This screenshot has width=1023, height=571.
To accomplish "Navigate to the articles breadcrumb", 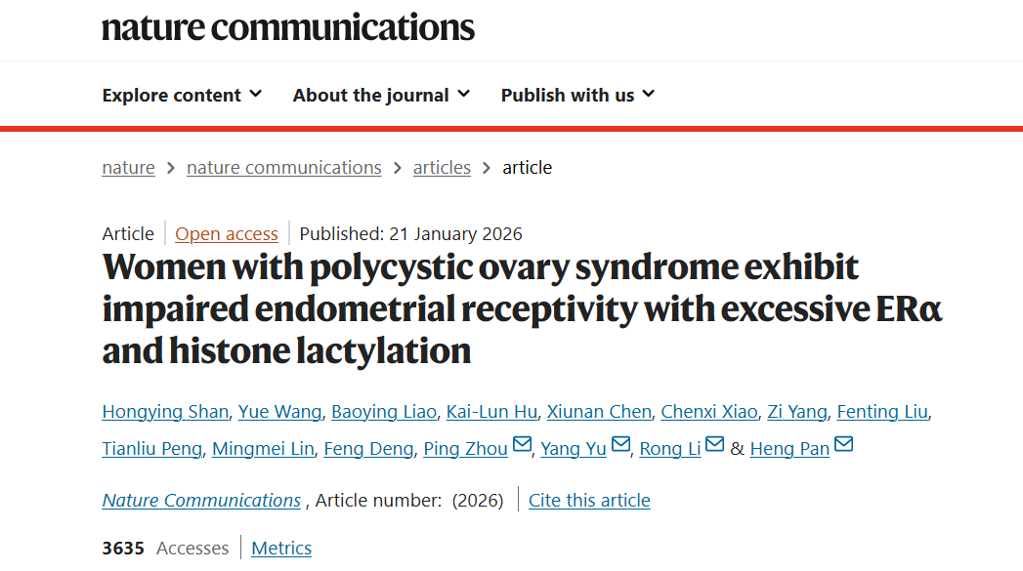I will [x=442, y=168].
